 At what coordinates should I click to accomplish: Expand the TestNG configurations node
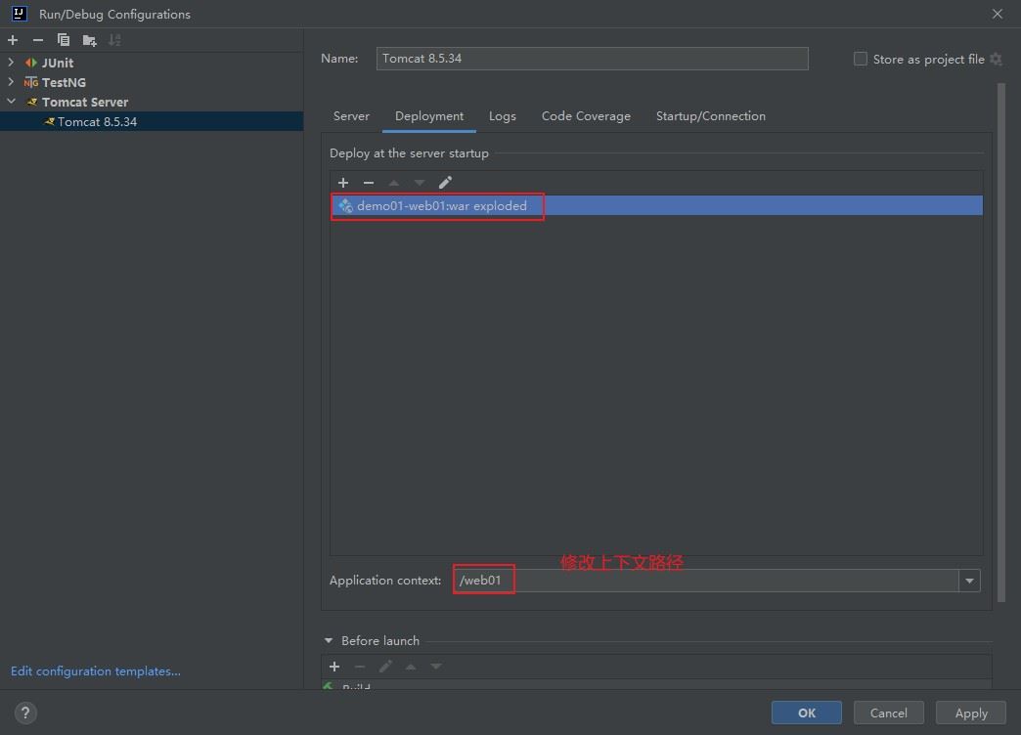pos(12,82)
